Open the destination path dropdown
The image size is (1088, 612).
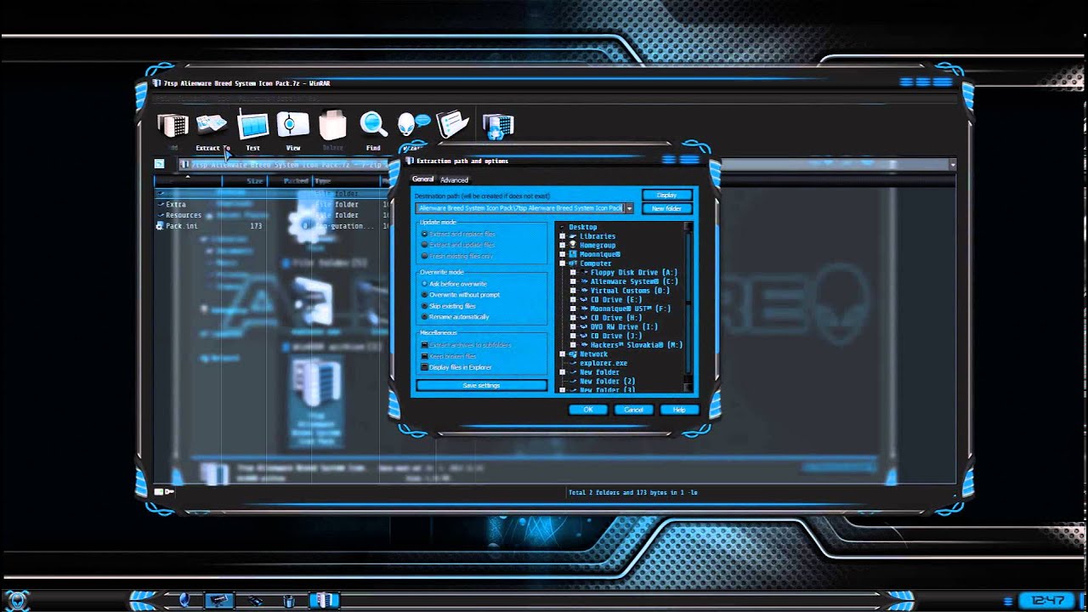tap(629, 207)
